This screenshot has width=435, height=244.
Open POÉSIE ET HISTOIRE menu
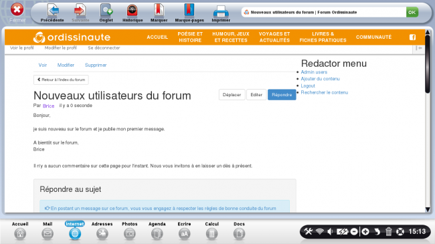click(x=190, y=37)
